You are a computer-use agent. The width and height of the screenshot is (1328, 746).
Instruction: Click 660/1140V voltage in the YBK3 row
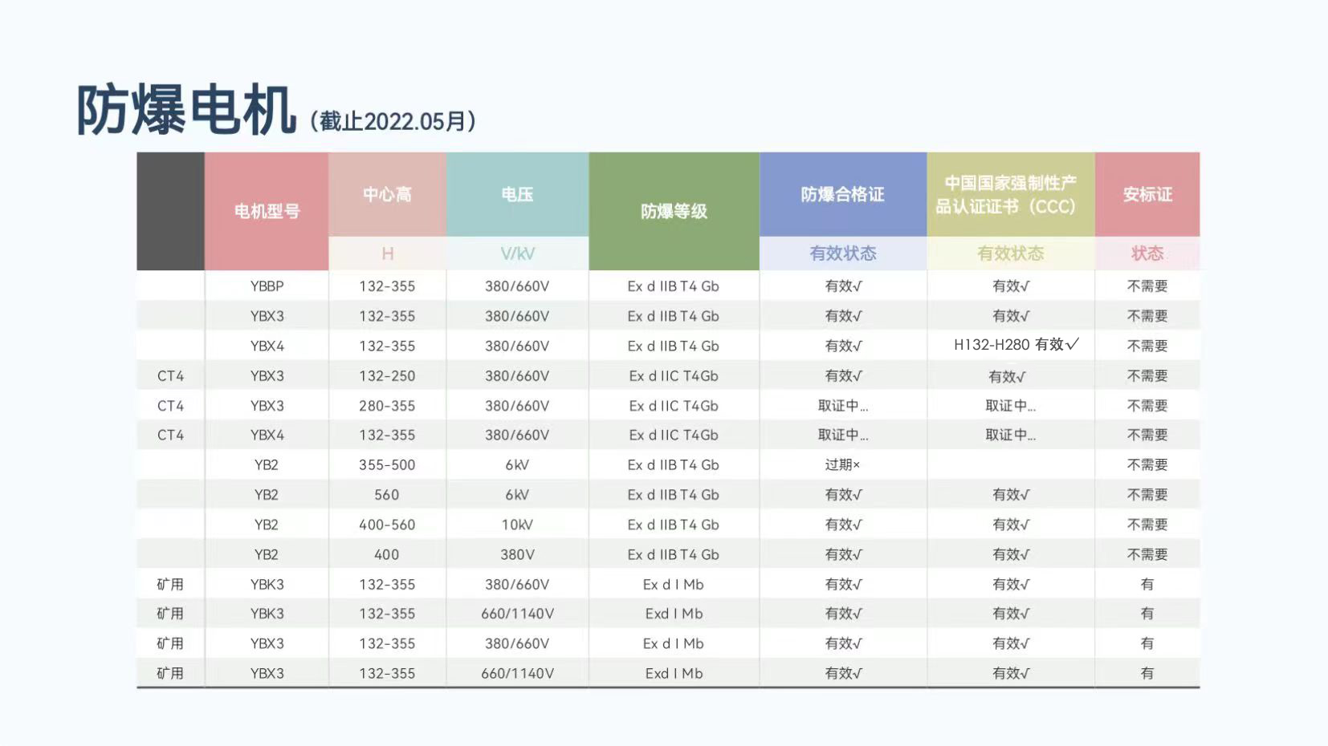(x=517, y=614)
